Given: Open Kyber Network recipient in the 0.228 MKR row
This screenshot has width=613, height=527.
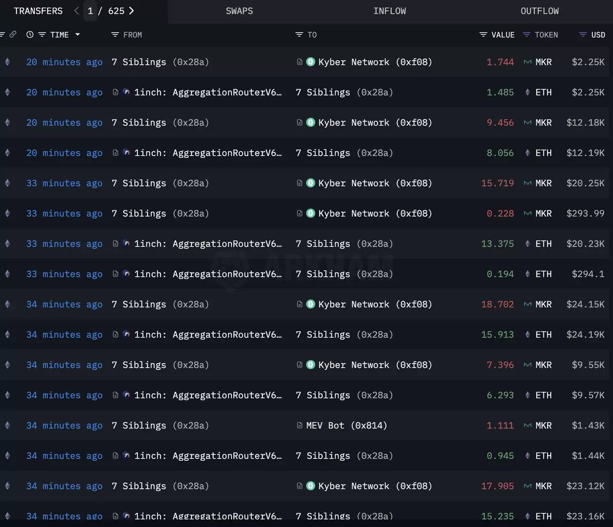Looking at the screenshot, I should [375, 213].
